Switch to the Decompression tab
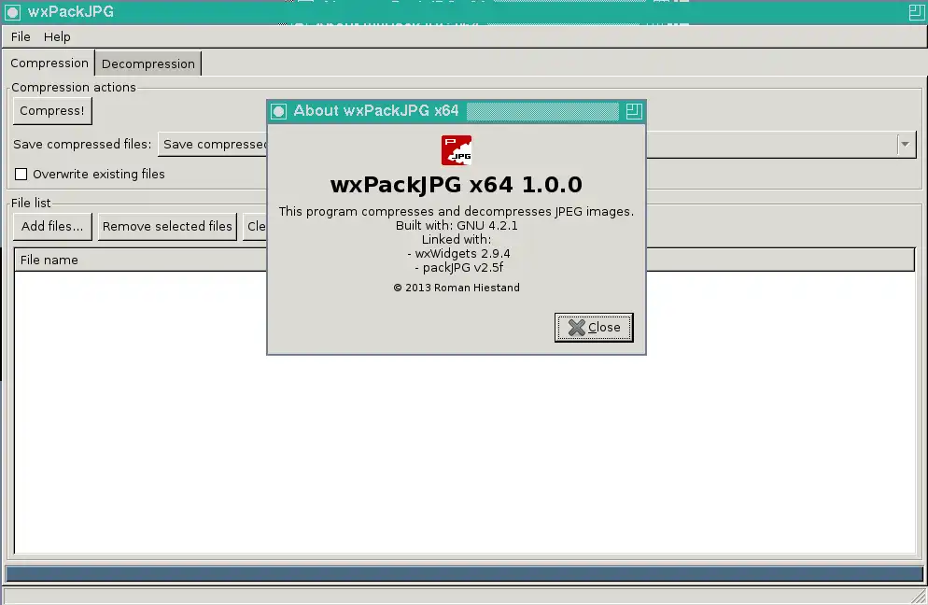Image resolution: width=928 pixels, height=605 pixels. click(148, 63)
